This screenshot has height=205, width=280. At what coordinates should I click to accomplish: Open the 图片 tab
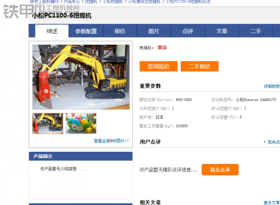pyautogui.click(x=154, y=31)
